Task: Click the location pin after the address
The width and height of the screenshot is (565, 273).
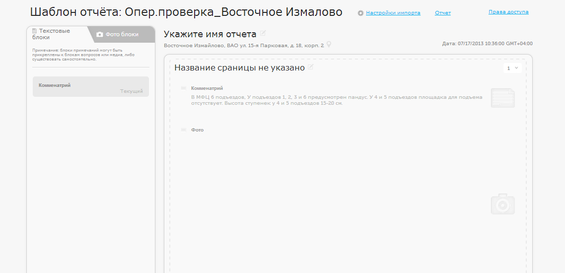Action: click(328, 45)
